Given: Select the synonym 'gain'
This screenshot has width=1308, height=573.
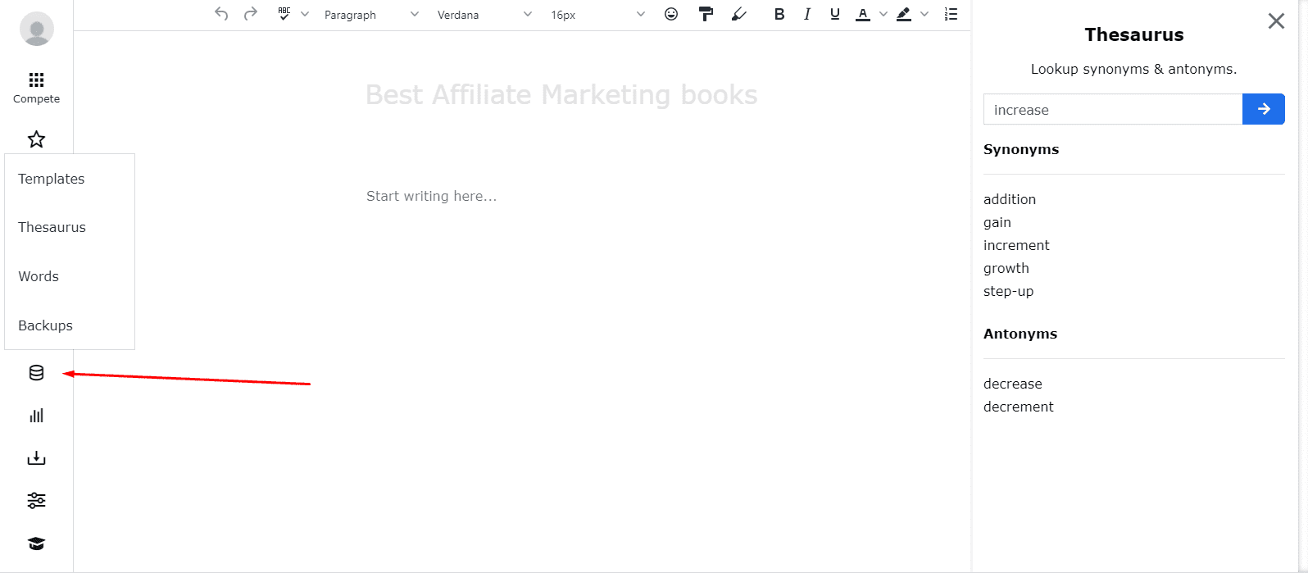Looking at the screenshot, I should pyautogui.click(x=997, y=222).
